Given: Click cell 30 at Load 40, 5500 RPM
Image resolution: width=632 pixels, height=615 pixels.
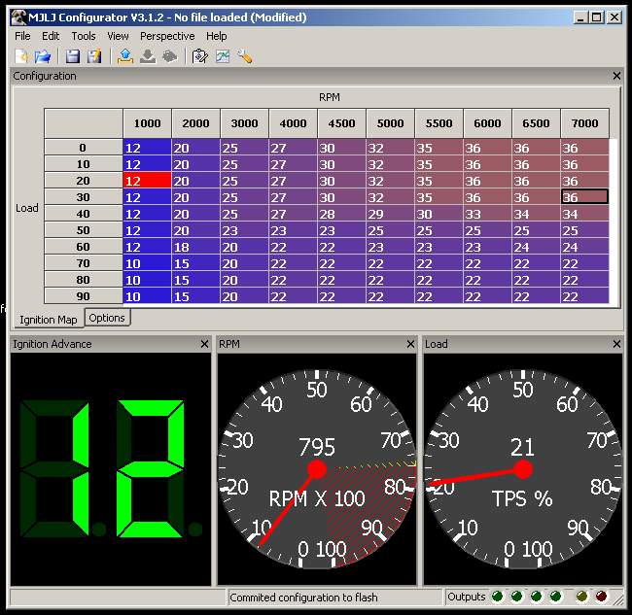Looking at the screenshot, I should (439, 214).
